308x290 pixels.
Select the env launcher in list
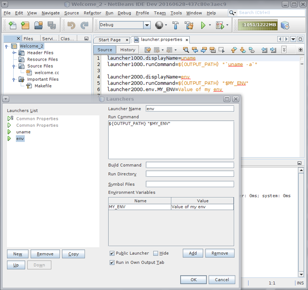20,139
